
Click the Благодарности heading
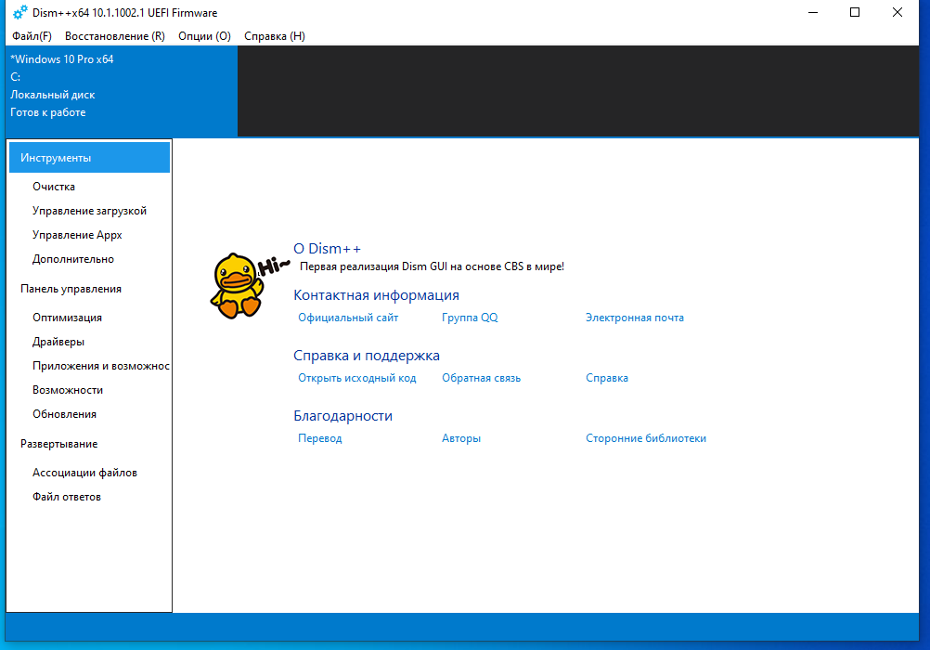[342, 416]
